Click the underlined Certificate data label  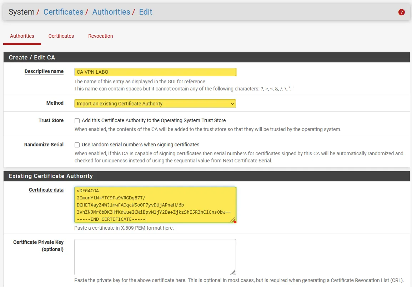coord(46,190)
